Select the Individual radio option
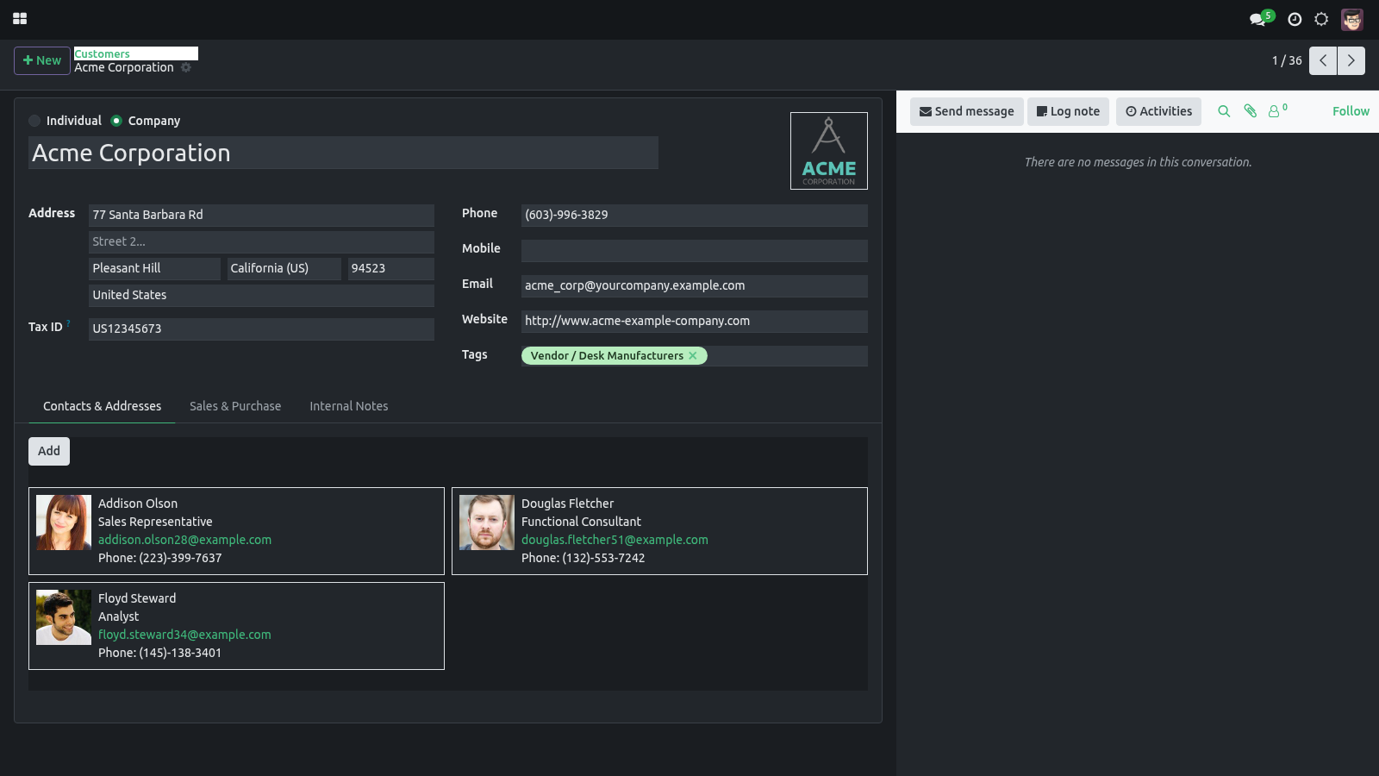This screenshot has width=1379, height=776. 34,121
